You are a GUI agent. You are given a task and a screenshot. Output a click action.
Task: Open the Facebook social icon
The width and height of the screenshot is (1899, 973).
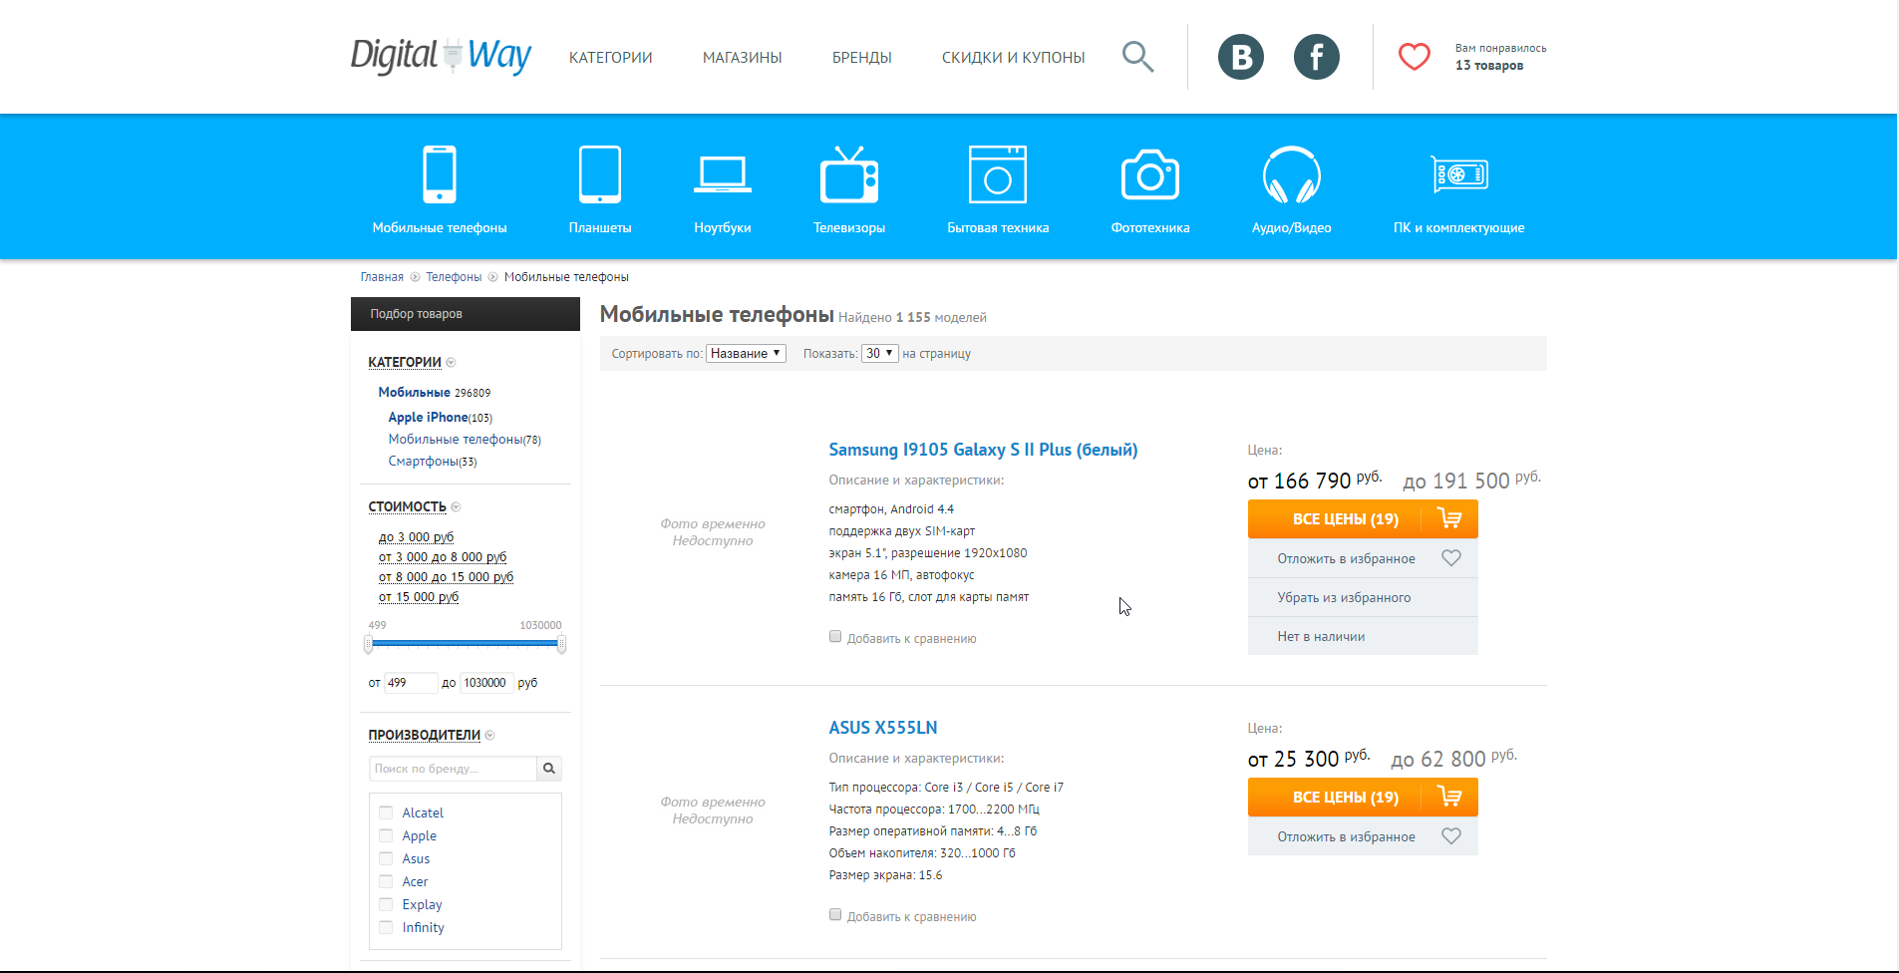pyautogui.click(x=1317, y=57)
